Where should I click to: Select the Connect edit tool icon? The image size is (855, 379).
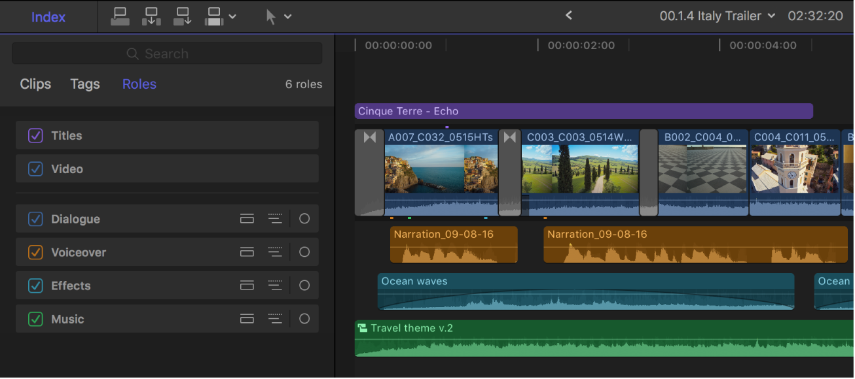(120, 16)
